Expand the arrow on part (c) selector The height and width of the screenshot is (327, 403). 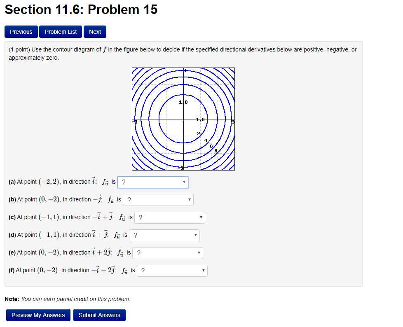(x=201, y=217)
